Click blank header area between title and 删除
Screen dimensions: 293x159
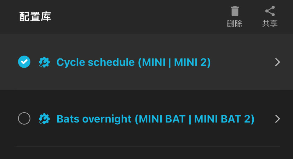point(142,17)
